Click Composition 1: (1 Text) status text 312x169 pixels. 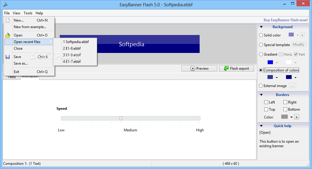pos(22,164)
